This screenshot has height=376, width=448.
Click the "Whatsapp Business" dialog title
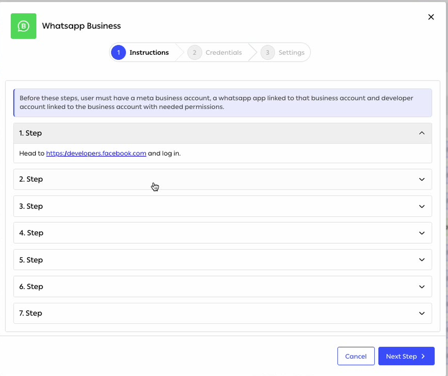click(x=82, y=26)
